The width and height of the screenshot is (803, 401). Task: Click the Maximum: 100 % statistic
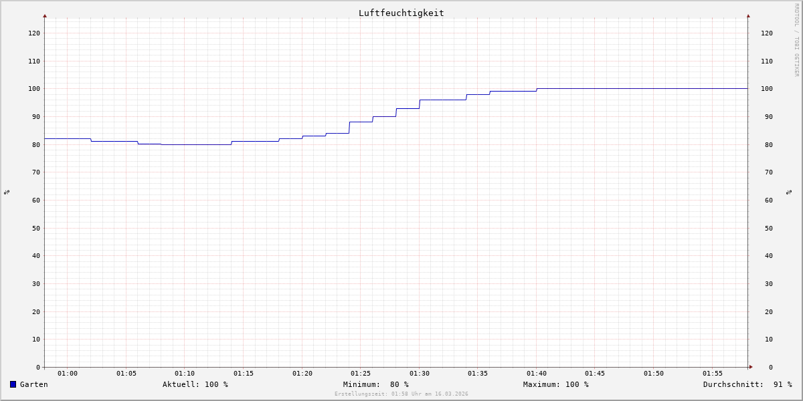(x=555, y=384)
